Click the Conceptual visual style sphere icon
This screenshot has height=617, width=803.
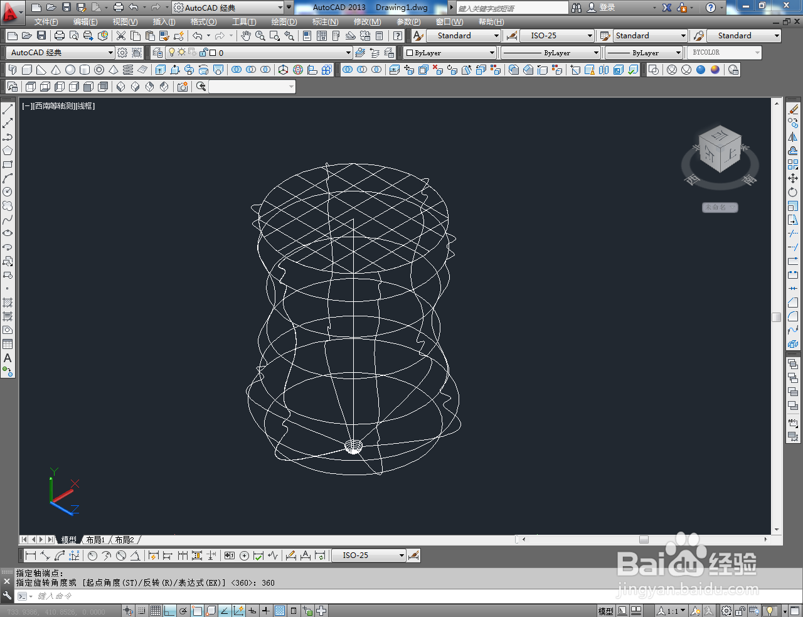coord(715,70)
